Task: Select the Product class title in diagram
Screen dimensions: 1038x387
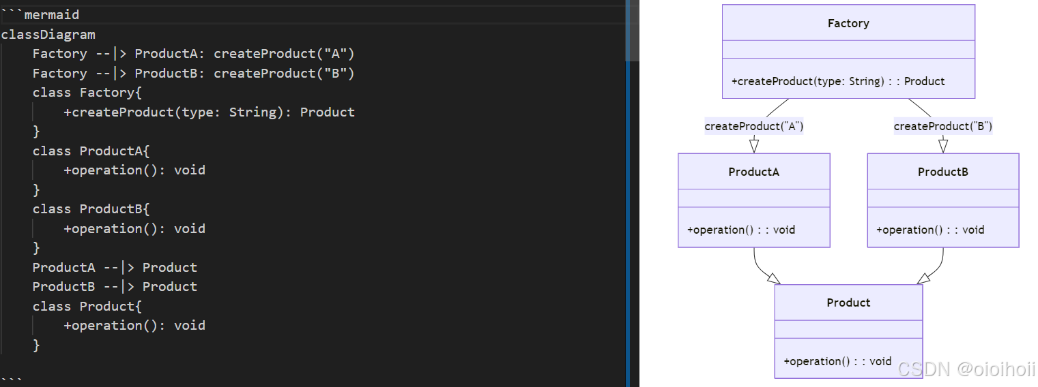Action: click(848, 303)
